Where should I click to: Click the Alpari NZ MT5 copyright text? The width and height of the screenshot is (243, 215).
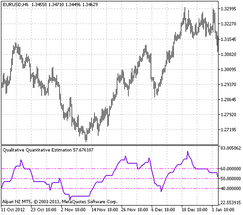coord(60,202)
